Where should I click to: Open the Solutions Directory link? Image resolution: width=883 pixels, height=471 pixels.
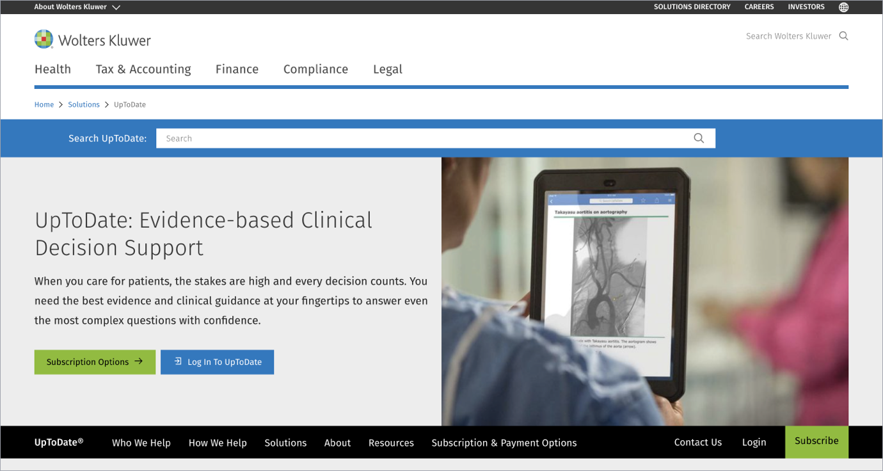(692, 7)
